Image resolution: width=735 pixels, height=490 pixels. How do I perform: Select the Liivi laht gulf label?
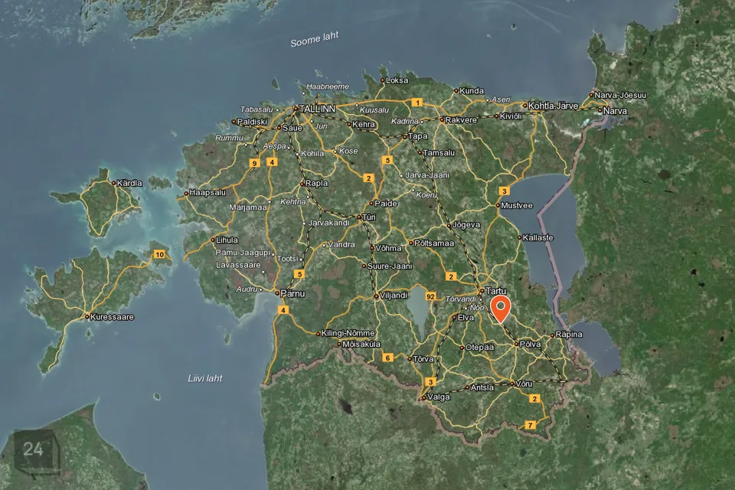pyautogui.click(x=205, y=378)
